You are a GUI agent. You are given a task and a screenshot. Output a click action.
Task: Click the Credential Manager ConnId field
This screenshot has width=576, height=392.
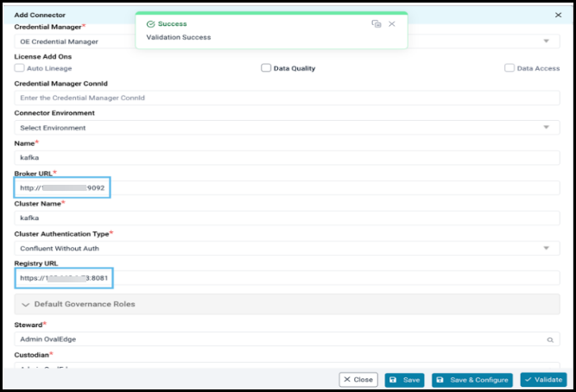coord(285,98)
